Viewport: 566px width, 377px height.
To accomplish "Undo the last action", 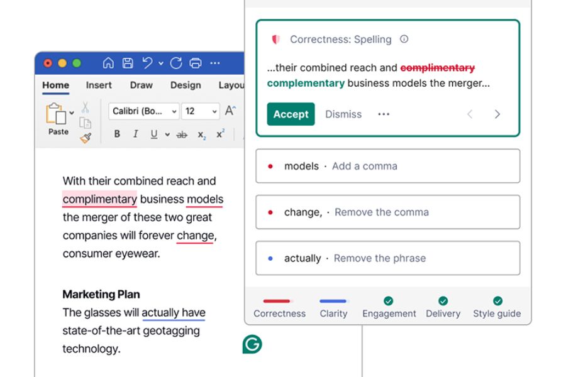I will tap(148, 63).
